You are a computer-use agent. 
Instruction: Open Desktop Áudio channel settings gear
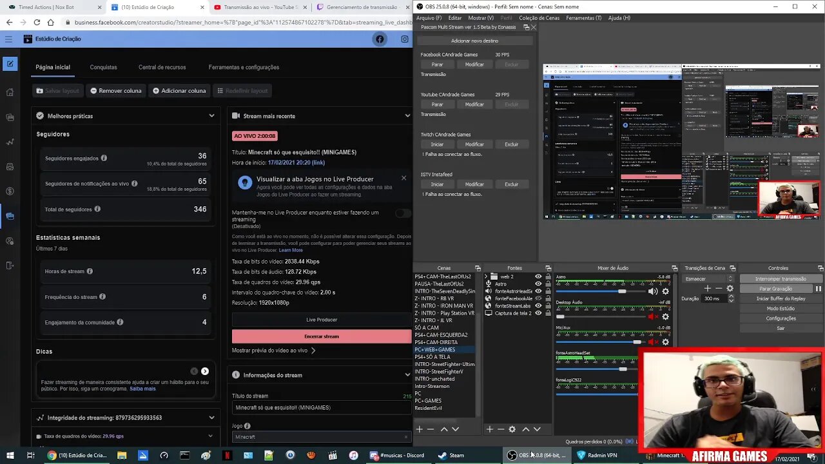click(666, 316)
